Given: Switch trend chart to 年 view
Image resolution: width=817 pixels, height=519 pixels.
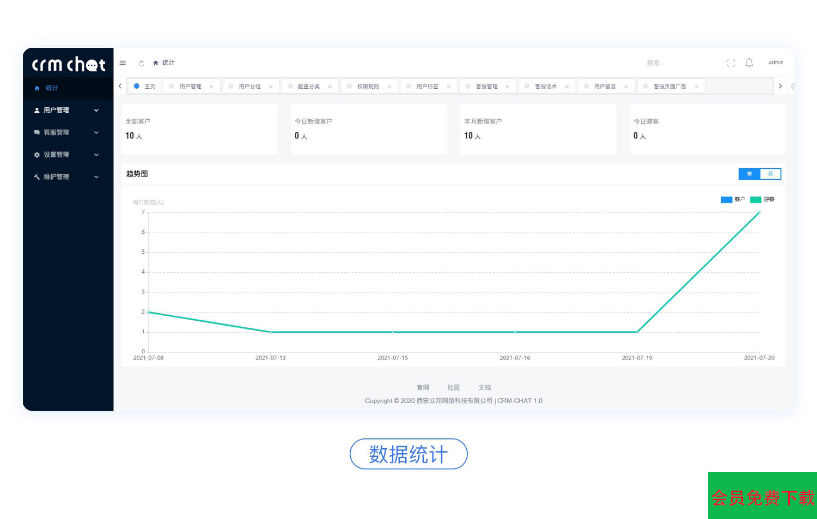Looking at the screenshot, I should coord(749,174).
